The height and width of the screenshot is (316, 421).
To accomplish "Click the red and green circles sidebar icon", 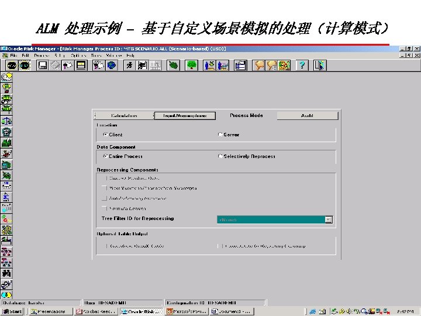I will coord(6,219).
